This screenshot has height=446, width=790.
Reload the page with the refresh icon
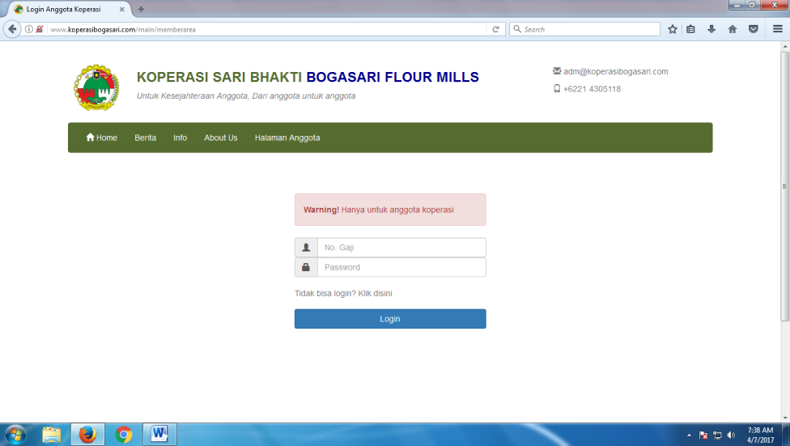click(x=495, y=29)
